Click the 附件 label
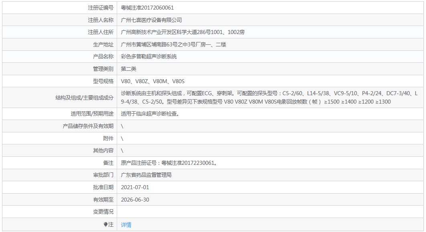Screen dimensions: 426x232 (x=108, y=138)
